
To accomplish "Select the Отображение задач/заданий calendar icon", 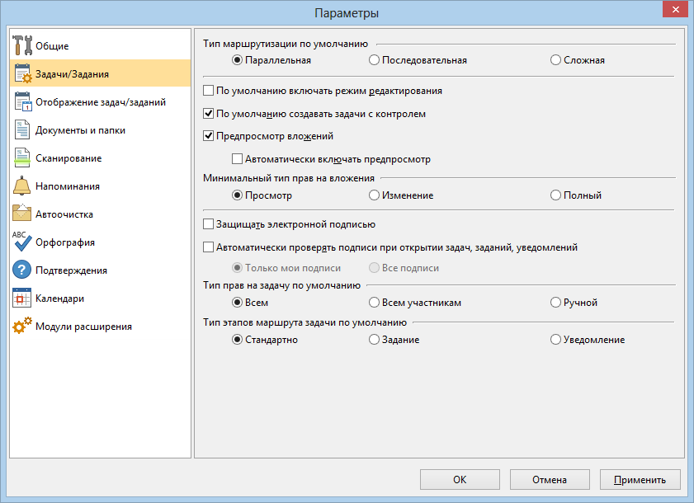I will (x=22, y=101).
